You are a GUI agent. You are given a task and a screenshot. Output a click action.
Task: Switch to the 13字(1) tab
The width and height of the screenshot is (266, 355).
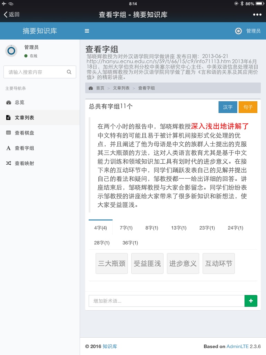point(179,228)
